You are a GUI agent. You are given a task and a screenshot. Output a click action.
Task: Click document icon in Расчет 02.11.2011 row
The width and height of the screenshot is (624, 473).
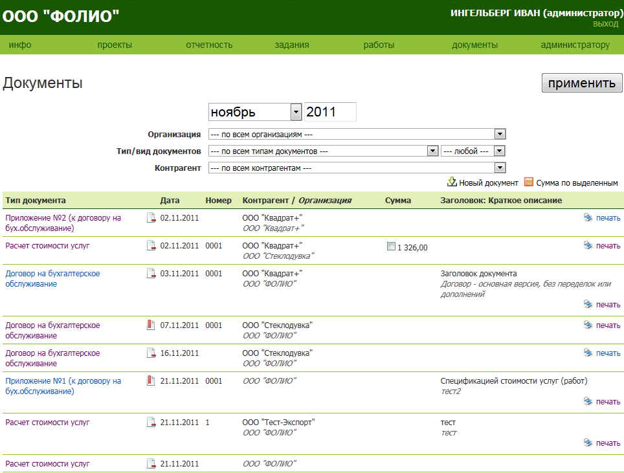coord(151,245)
